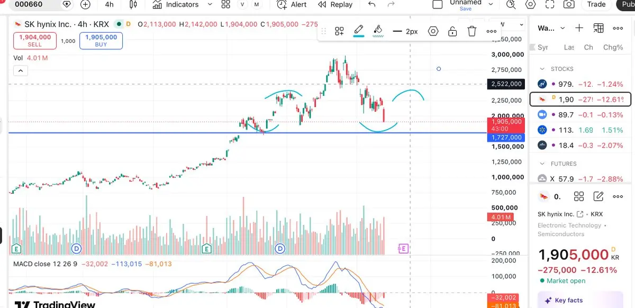Delete the selected drawing with trash icon
The image size is (635, 308).
[x=472, y=31]
